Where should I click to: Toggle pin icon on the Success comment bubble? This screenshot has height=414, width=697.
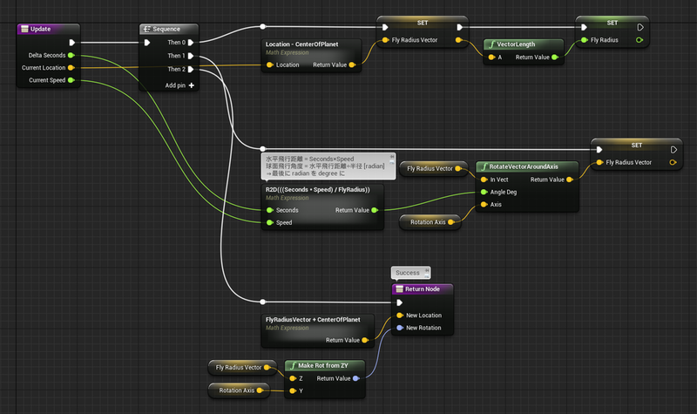427,270
